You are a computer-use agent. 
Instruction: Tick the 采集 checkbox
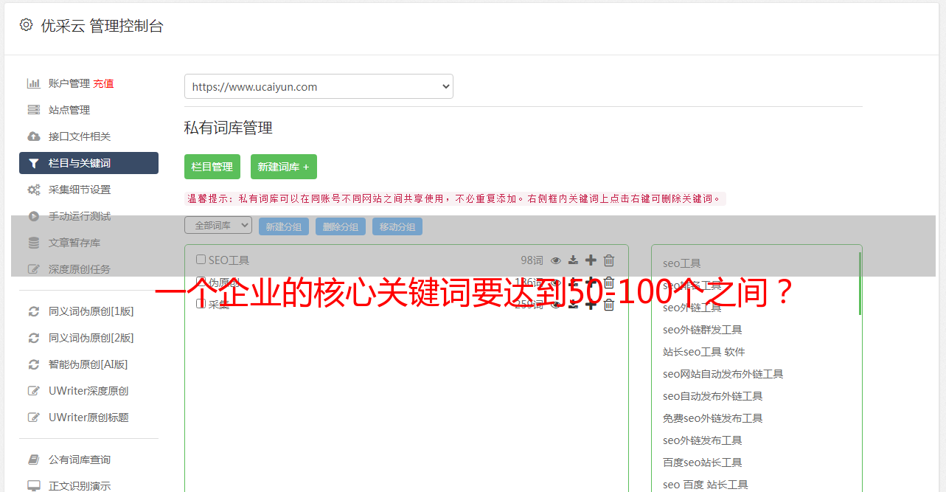201,304
